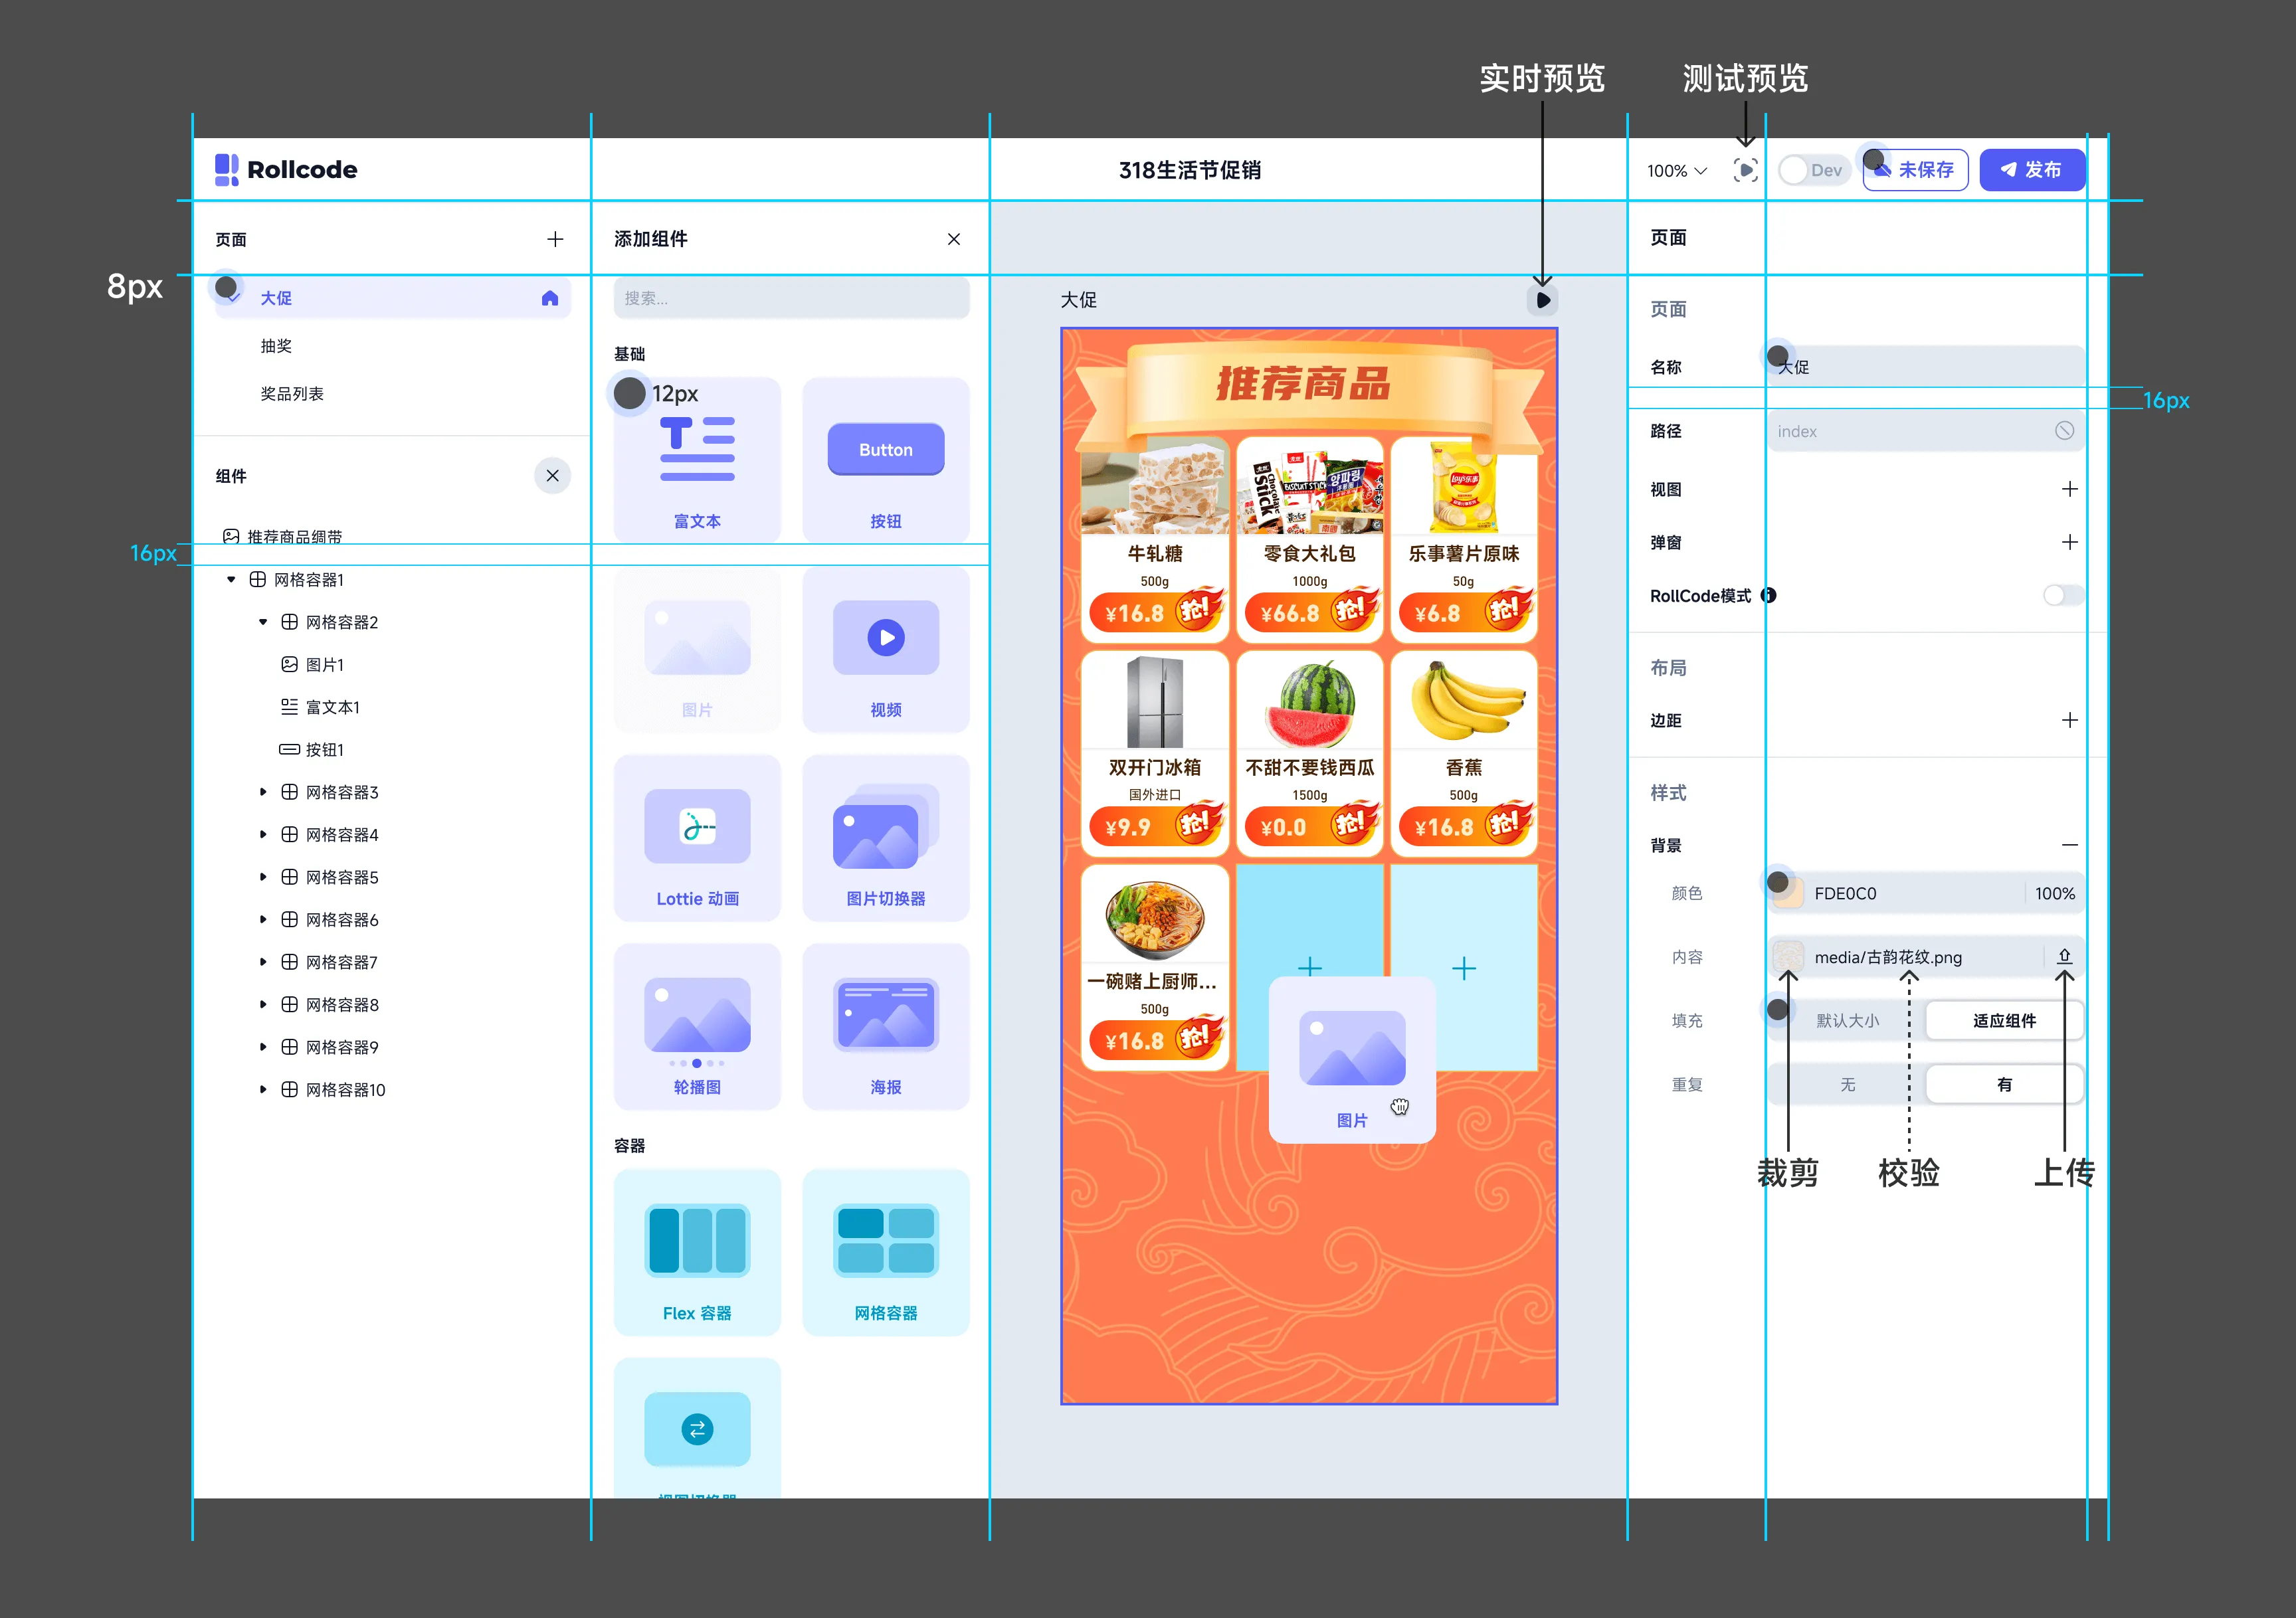Click the disabled icon in the 路径 field
The width and height of the screenshot is (2296, 1618).
2064,431
